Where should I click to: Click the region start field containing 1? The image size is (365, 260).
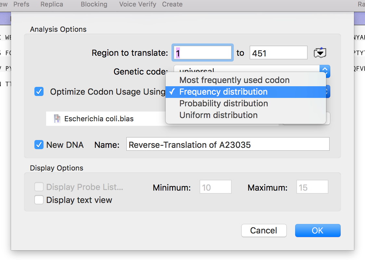click(202, 53)
